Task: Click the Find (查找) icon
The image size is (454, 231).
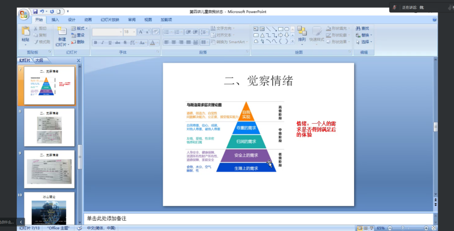Action: 362,28
